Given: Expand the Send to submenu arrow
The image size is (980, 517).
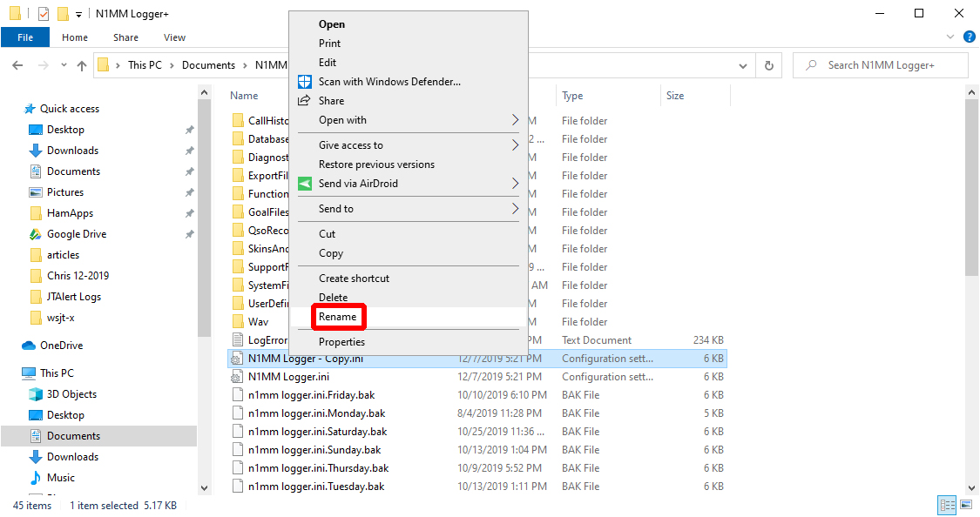Looking at the screenshot, I should tap(515, 209).
